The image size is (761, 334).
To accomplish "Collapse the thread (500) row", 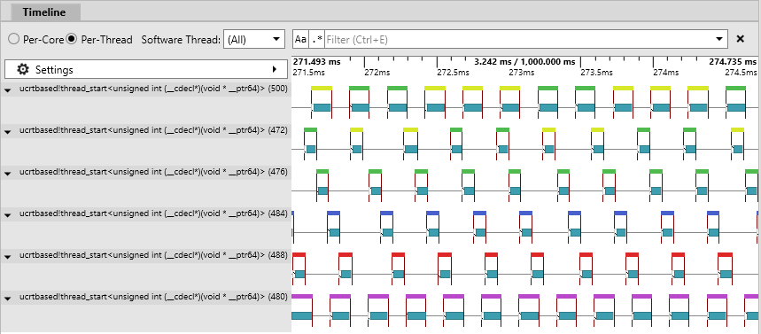I will click(x=7, y=90).
